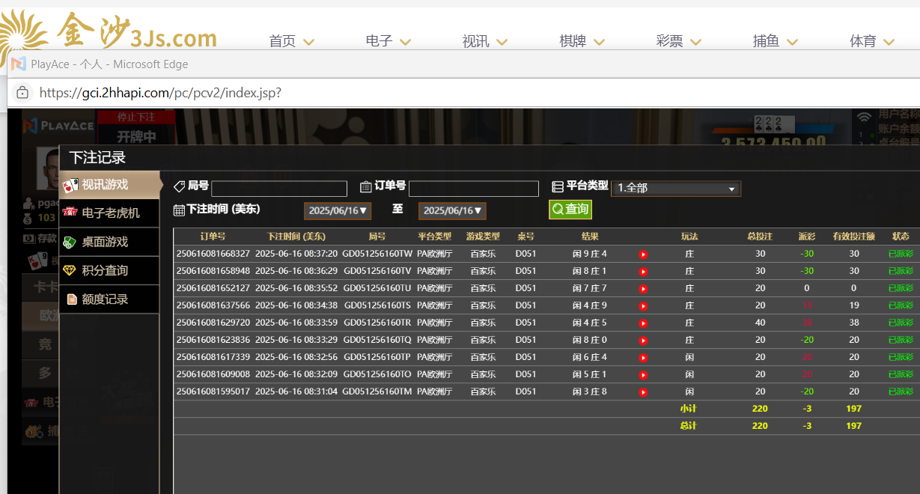Open the 平台类型 dropdown showing 1.全部
The image size is (920, 494).
pos(676,189)
